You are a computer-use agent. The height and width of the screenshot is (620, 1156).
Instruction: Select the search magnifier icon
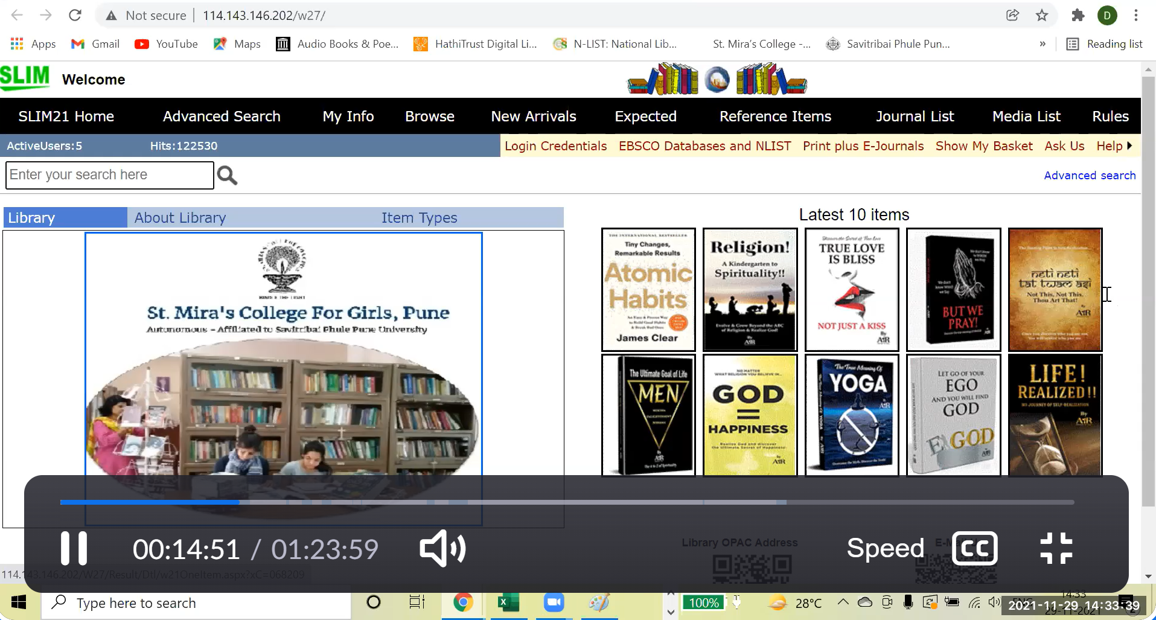tap(227, 175)
